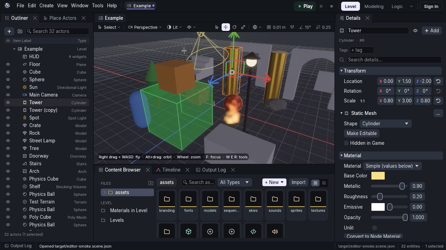Switch Content Browser to list view
The width and height of the screenshot is (446, 250).
point(324,183)
